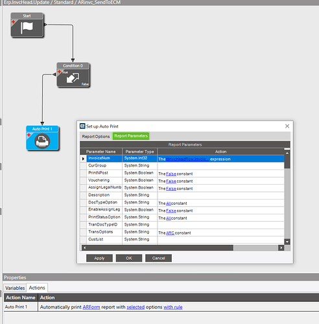The width and height of the screenshot is (319, 324).
Task: Click the grid right scroll arrow
Action: (x=281, y=248)
